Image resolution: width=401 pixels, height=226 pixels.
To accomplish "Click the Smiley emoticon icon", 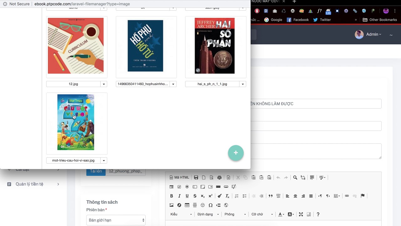I will (x=203, y=205).
